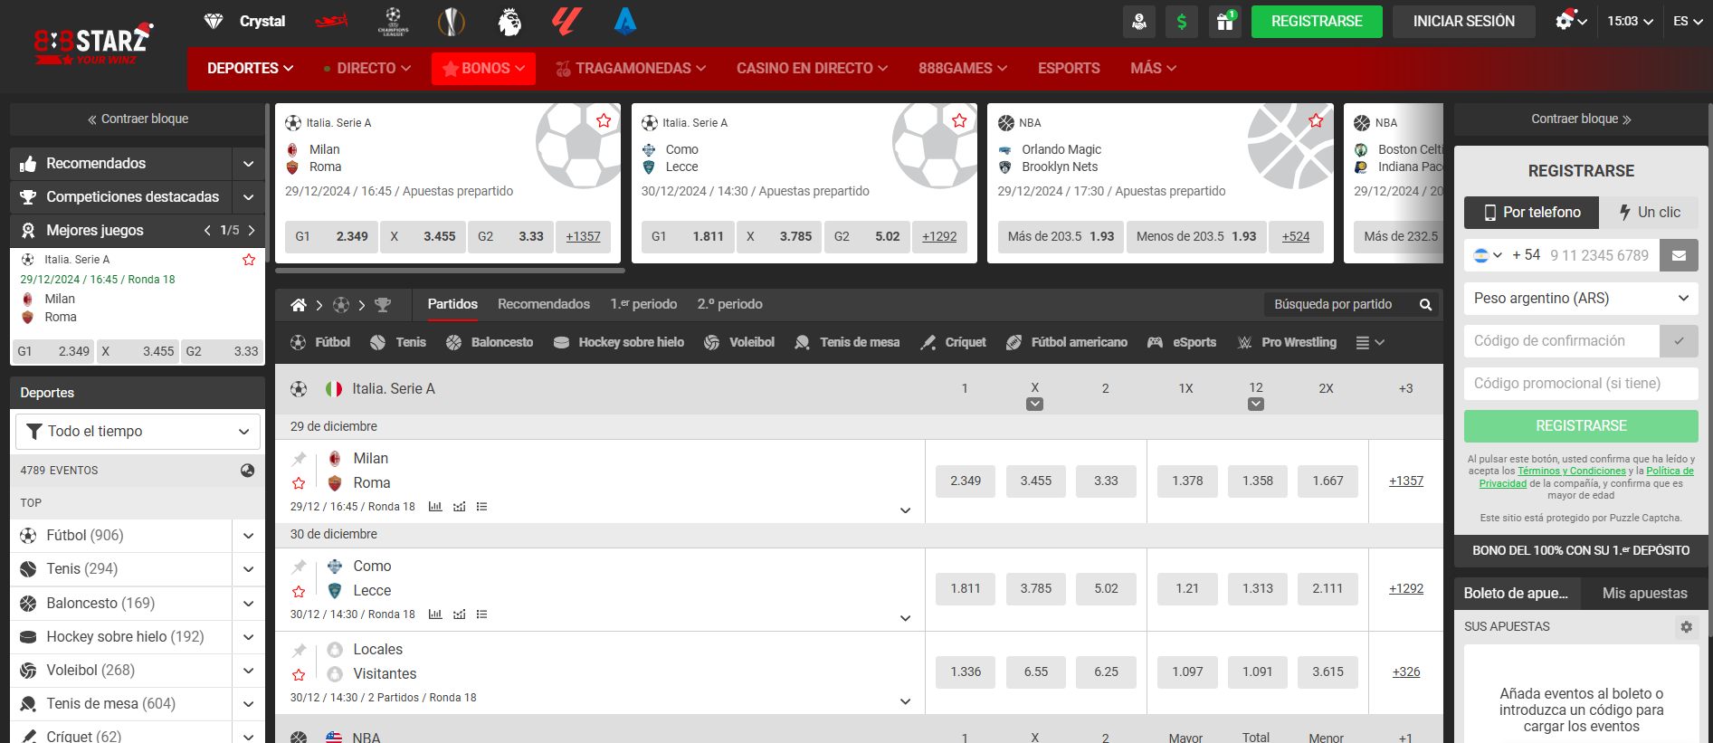Viewport: 1713px width, 743px height.
Task: Select the Tenis sport filter
Action: pyautogui.click(x=398, y=342)
